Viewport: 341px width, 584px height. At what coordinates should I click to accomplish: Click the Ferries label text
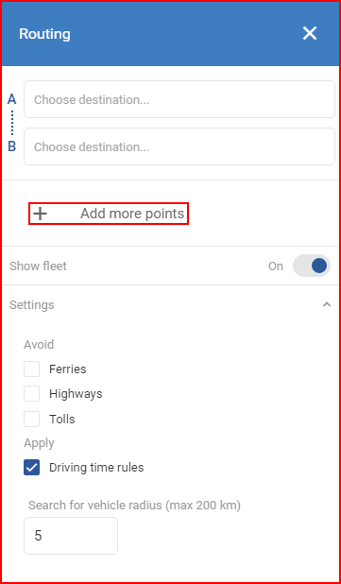68,369
